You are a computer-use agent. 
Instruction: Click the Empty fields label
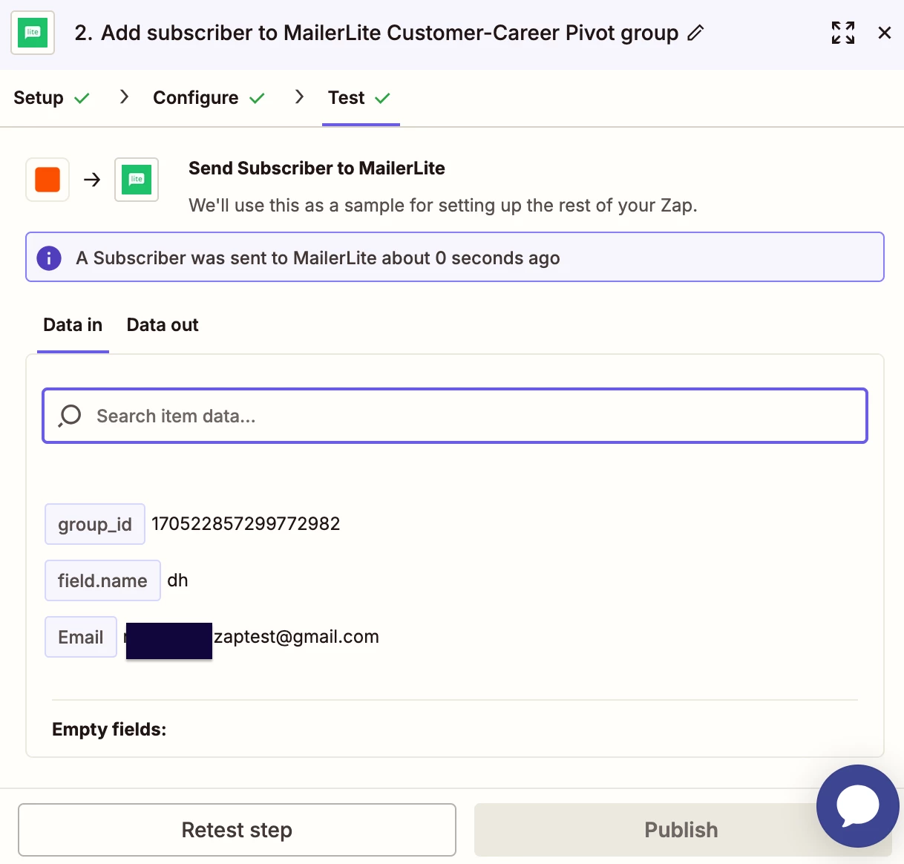coord(109,730)
